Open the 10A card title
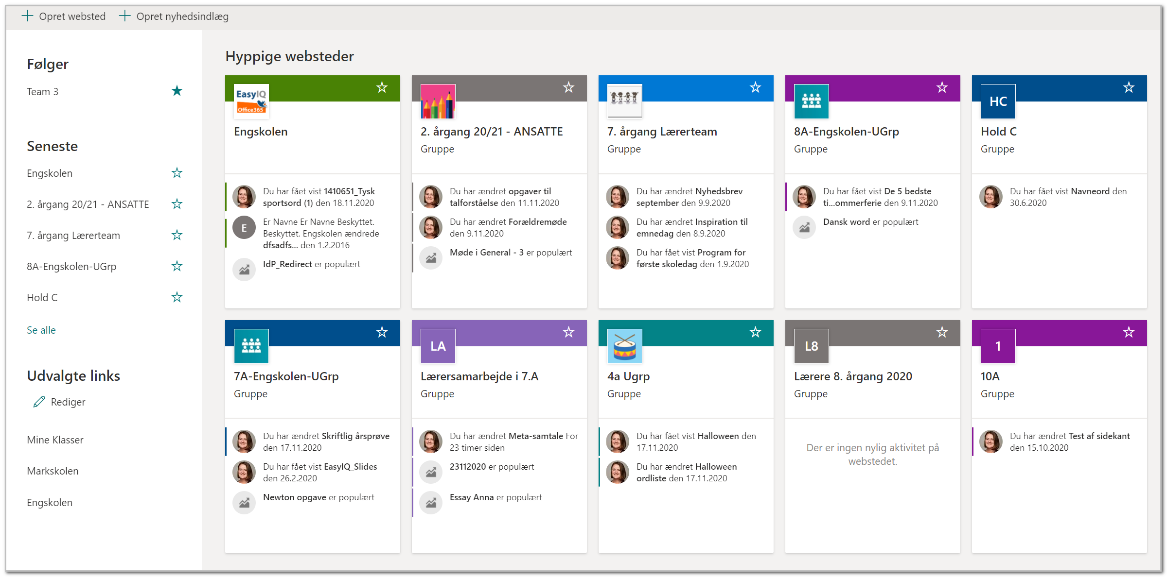Image resolution: width=1167 pixels, height=577 pixels. pos(990,376)
